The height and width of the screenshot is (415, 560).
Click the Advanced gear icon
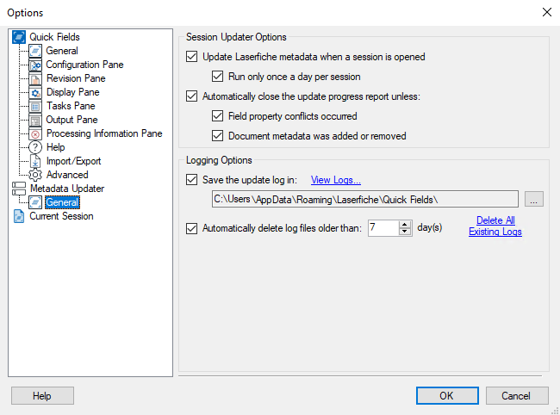point(35,175)
